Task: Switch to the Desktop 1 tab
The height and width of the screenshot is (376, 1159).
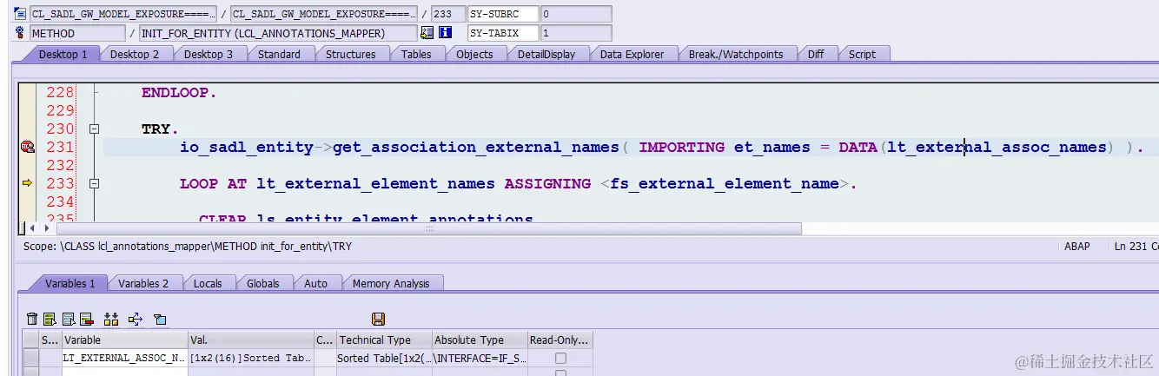Action: [63, 54]
